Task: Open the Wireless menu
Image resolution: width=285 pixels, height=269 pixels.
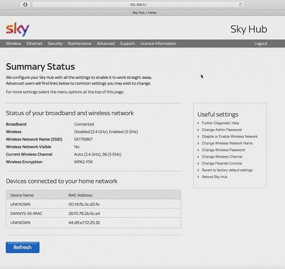Action: (x=13, y=43)
